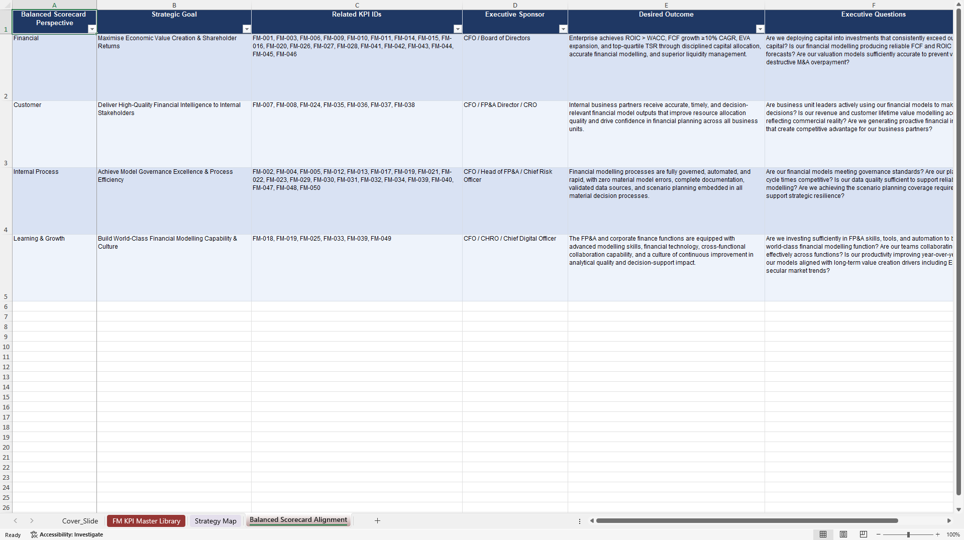Open filter dropdown for Balanced Scorecard Perspective
Image resolution: width=964 pixels, height=540 pixels.
tap(92, 29)
